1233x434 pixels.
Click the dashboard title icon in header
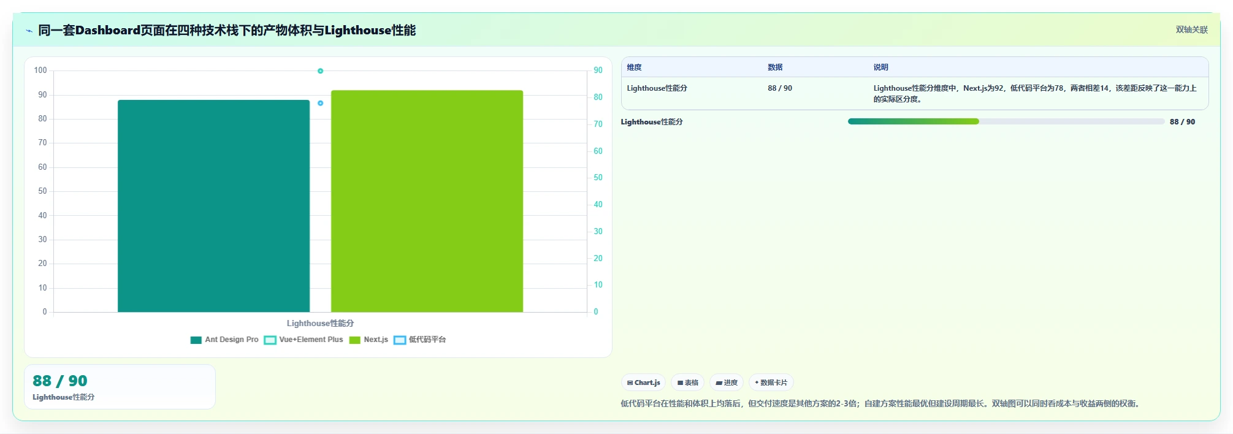point(29,31)
